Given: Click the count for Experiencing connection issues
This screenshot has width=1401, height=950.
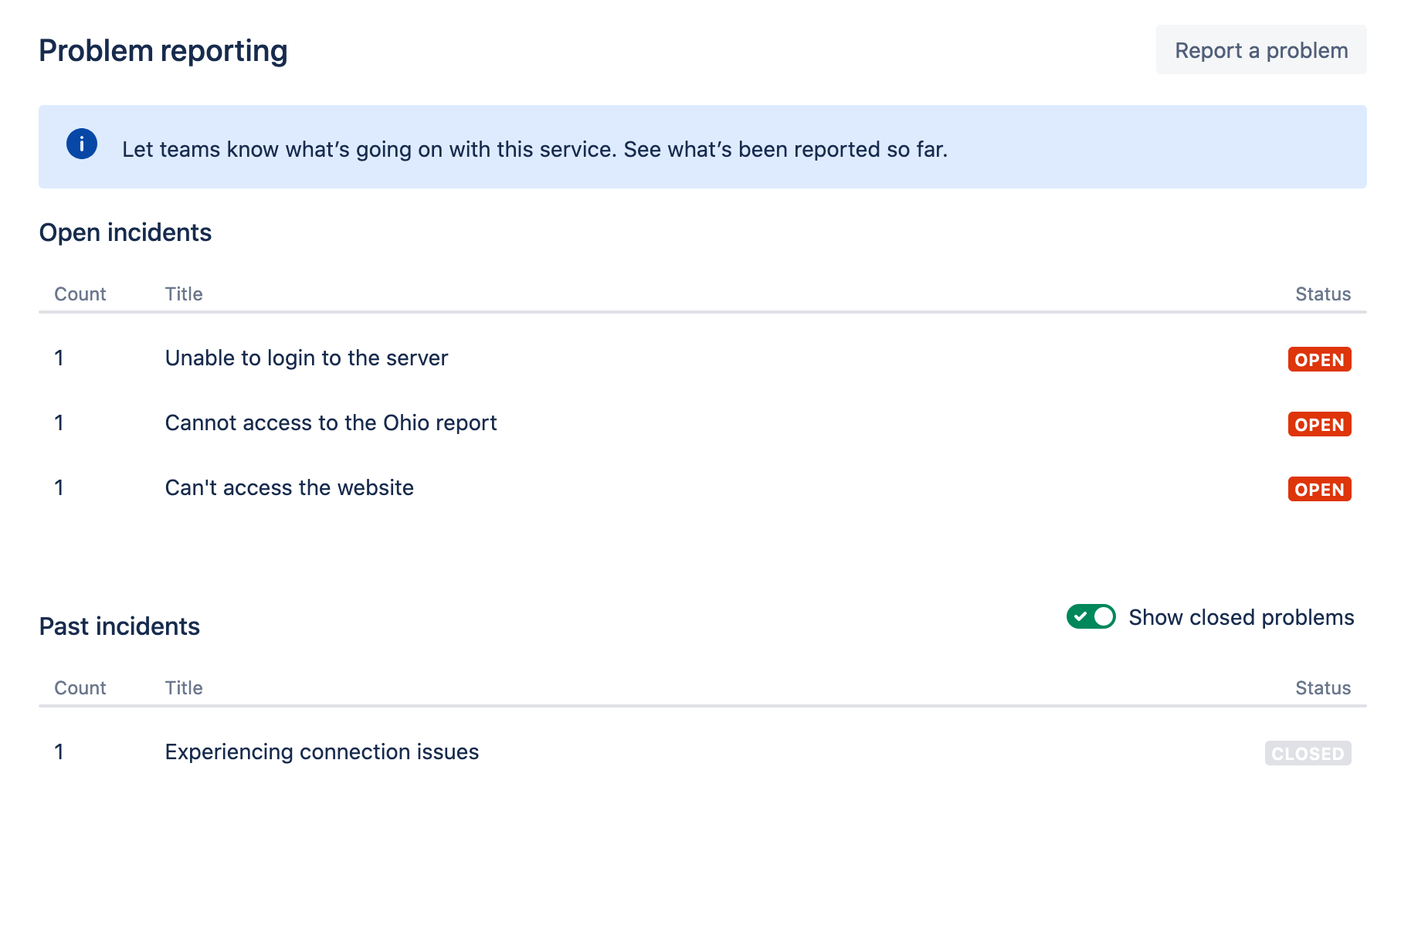Looking at the screenshot, I should click(x=59, y=752).
